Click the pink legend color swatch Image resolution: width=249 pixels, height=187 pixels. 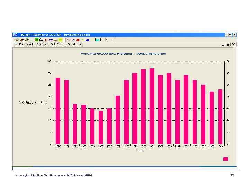(225, 159)
